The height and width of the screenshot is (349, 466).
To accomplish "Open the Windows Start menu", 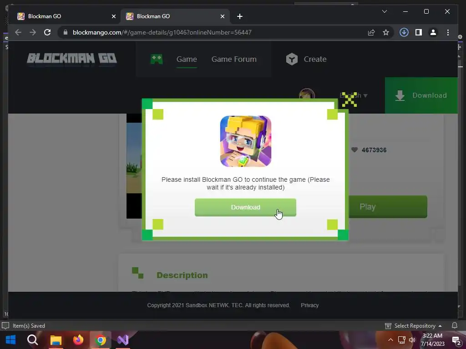I will [11, 340].
